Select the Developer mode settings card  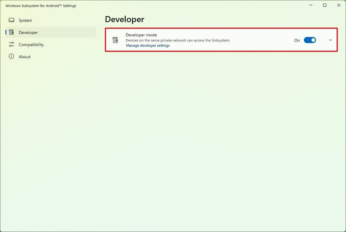(221, 40)
